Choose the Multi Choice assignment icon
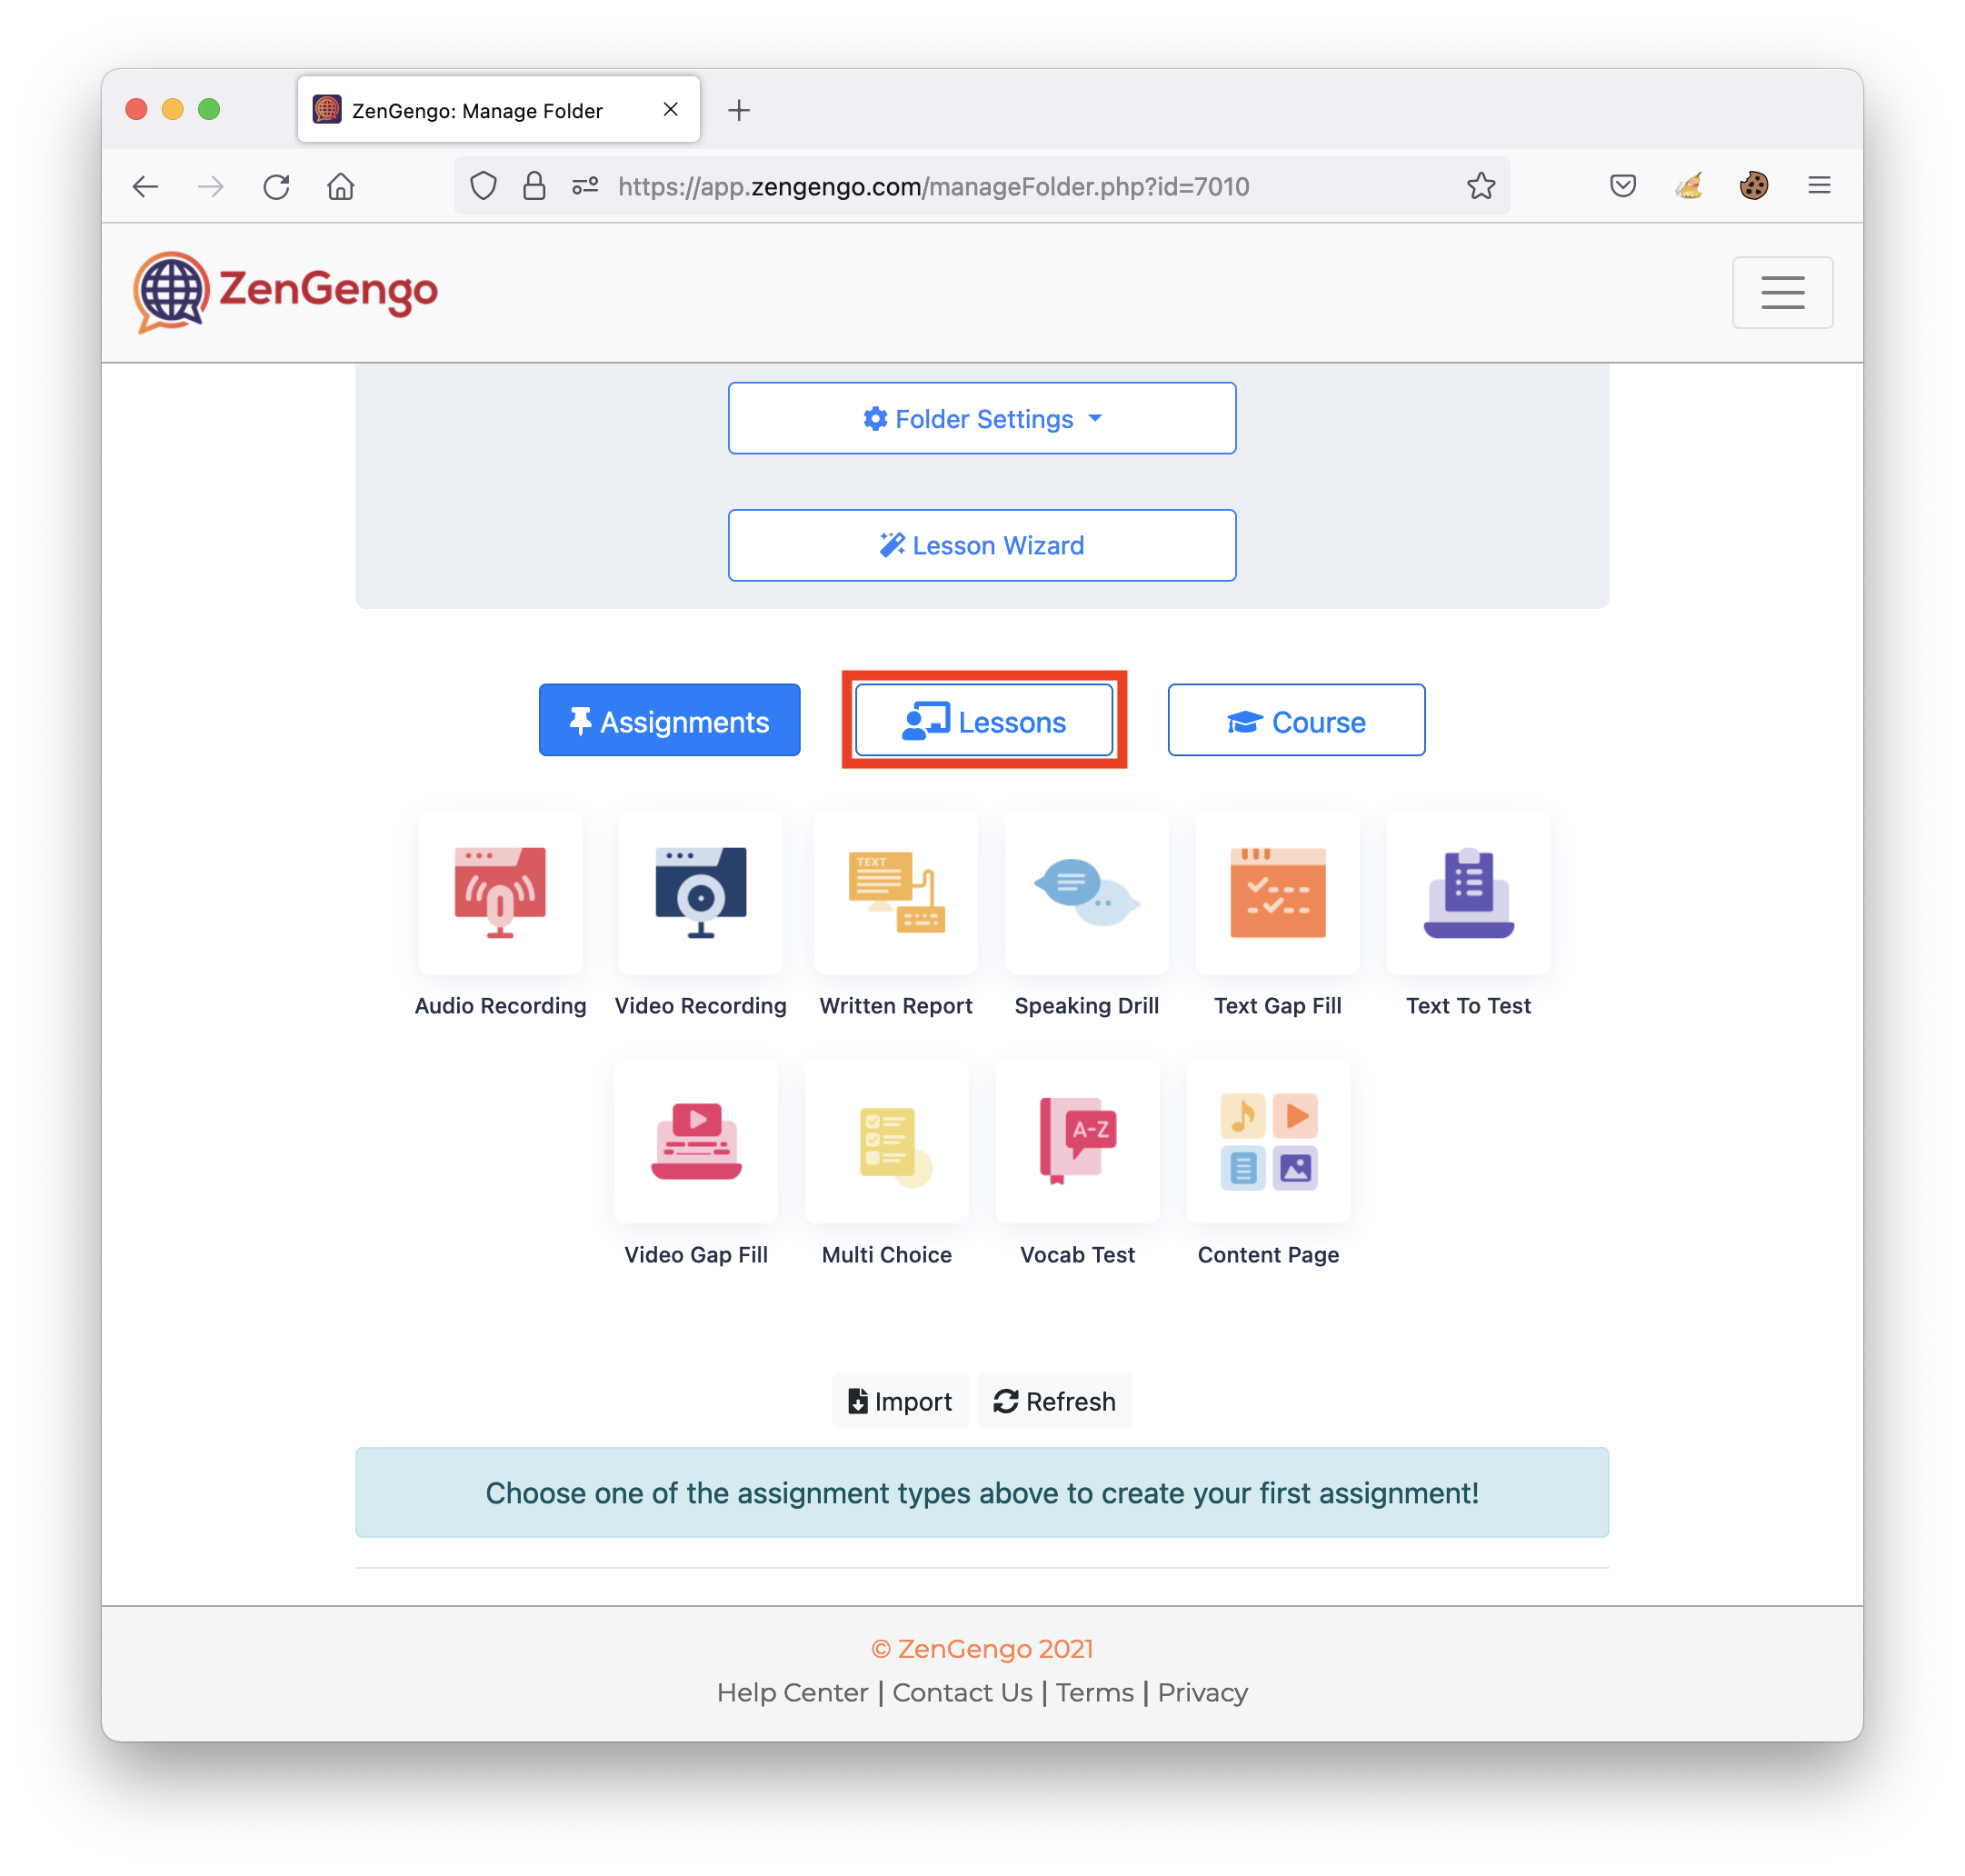The image size is (1965, 1876). 887,1141
